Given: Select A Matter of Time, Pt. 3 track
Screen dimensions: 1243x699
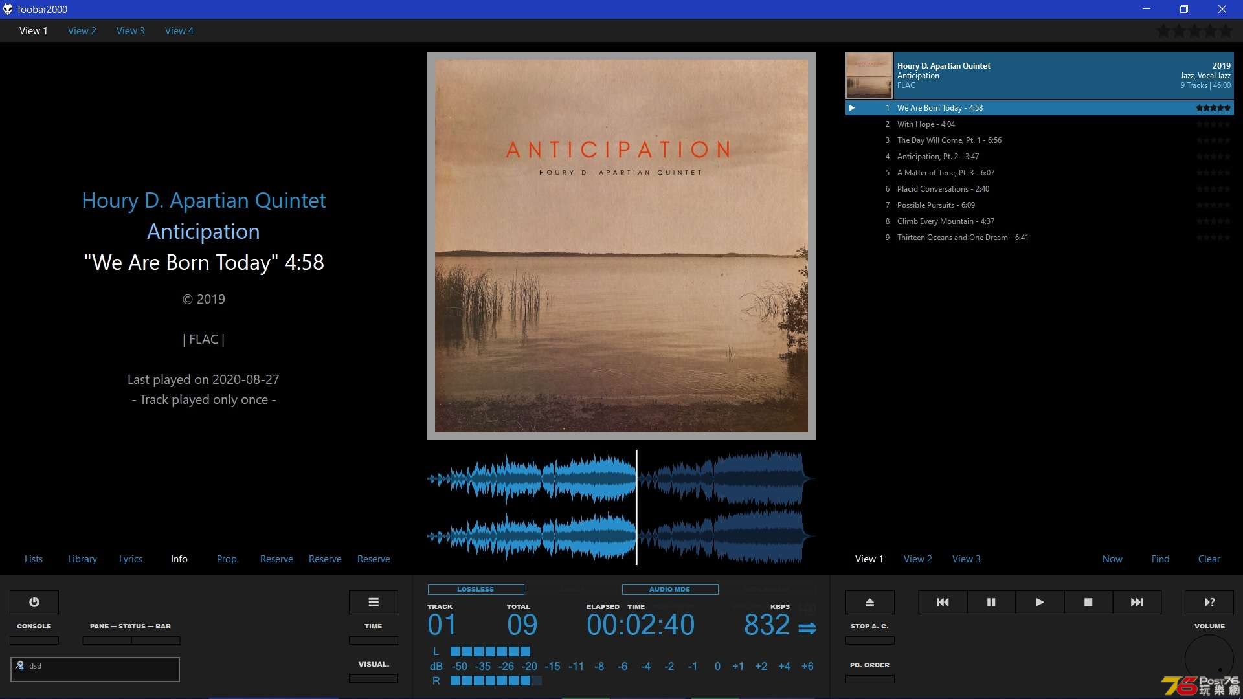Looking at the screenshot, I should [x=1040, y=173].
